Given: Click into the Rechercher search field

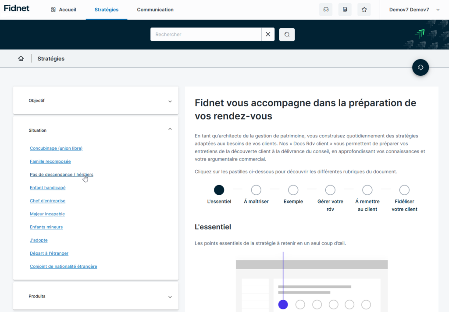Looking at the screenshot, I should click(x=206, y=35).
